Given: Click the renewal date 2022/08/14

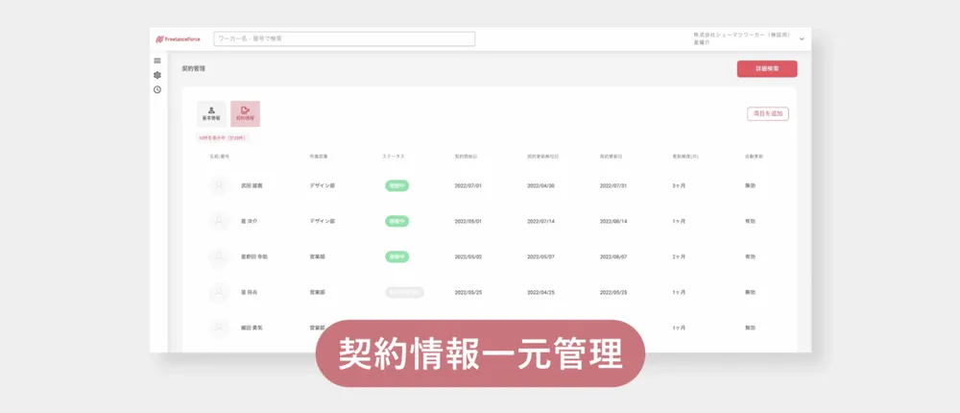Looking at the screenshot, I should click(613, 221).
